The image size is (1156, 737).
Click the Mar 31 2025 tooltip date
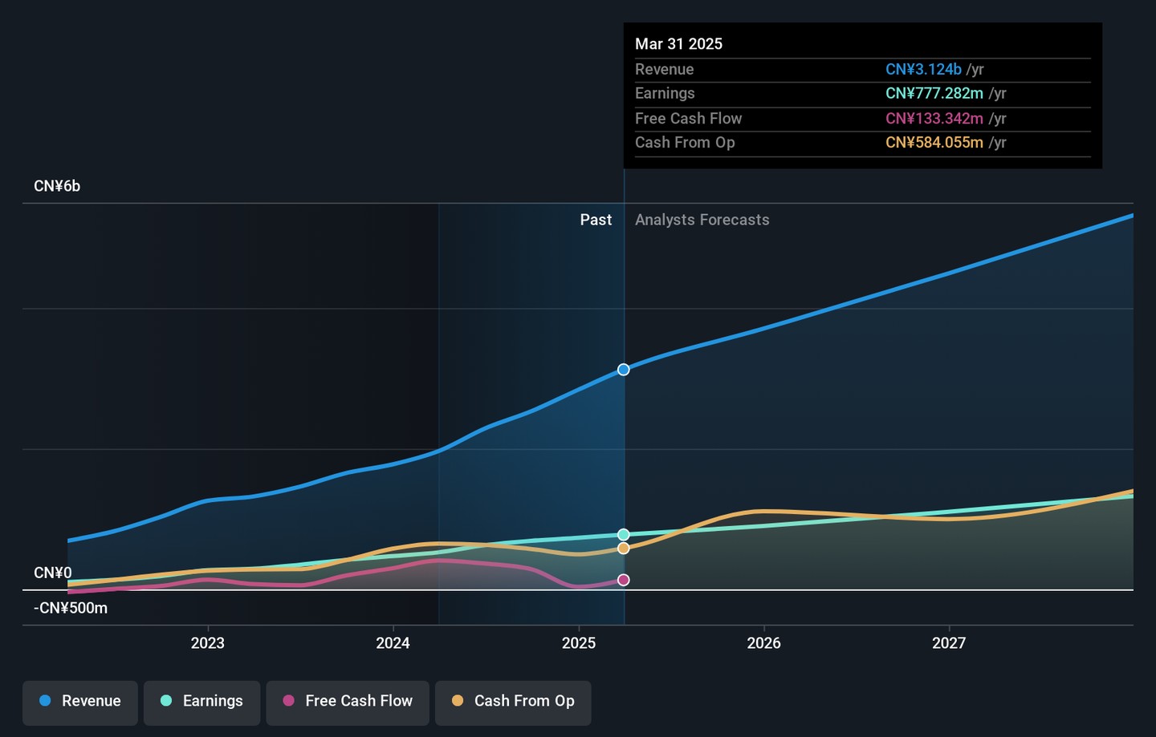click(x=678, y=44)
